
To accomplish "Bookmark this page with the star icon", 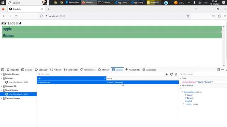I will pyautogui.click(x=188, y=16).
